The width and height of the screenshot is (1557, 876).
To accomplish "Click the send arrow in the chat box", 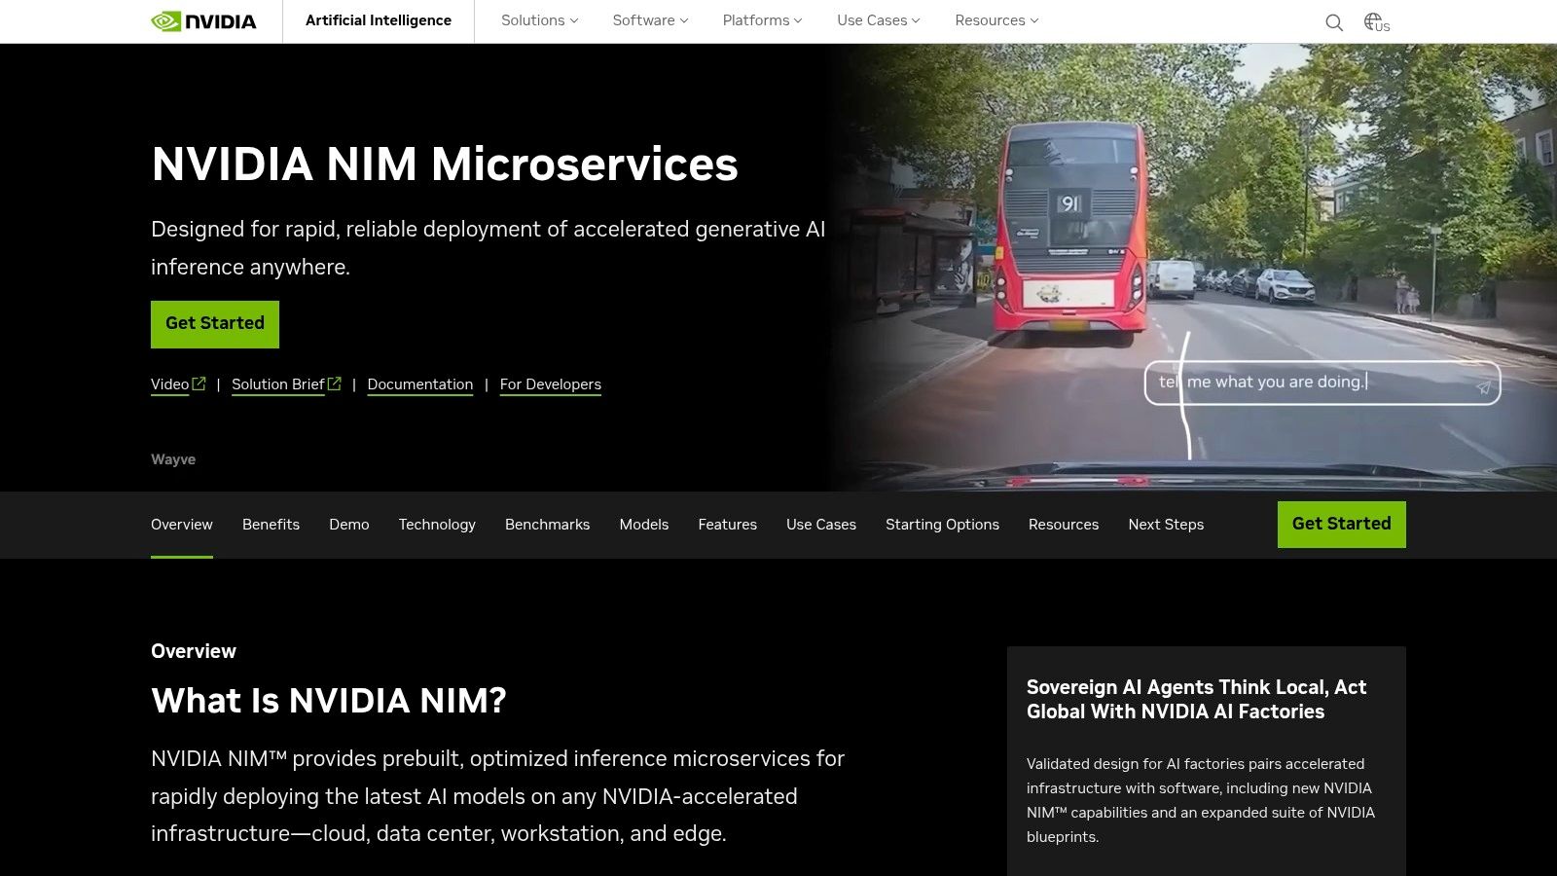I will tap(1483, 387).
